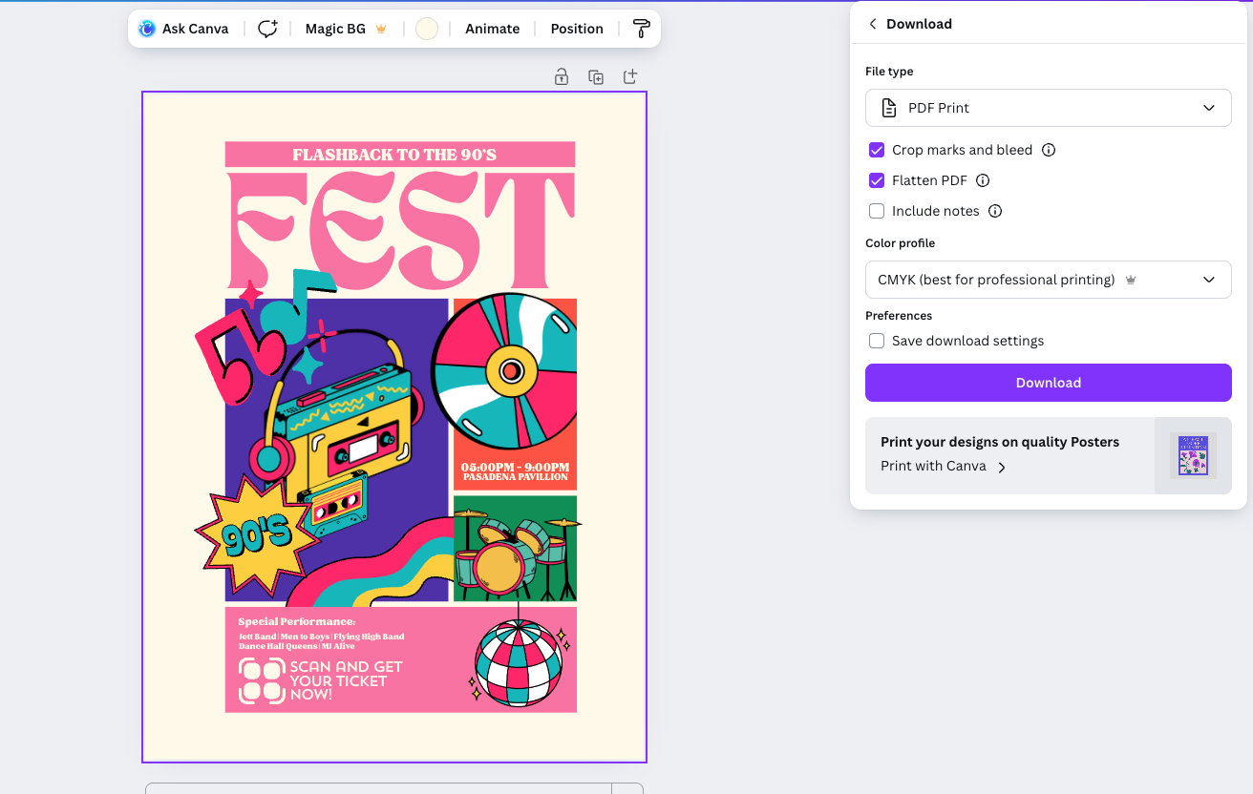Click the back chevron next to Download
The width and height of the screenshot is (1253, 794).
coord(873,23)
